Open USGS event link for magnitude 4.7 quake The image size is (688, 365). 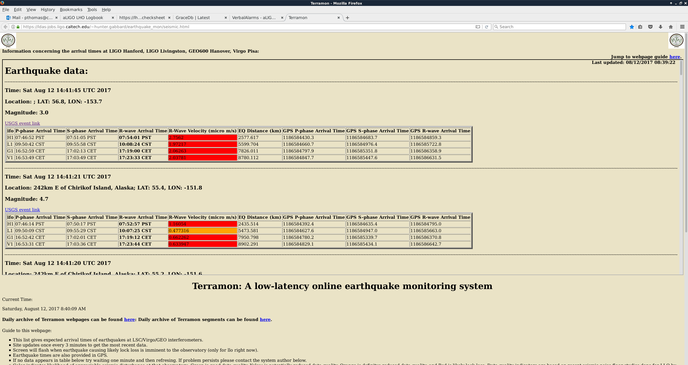pos(22,210)
